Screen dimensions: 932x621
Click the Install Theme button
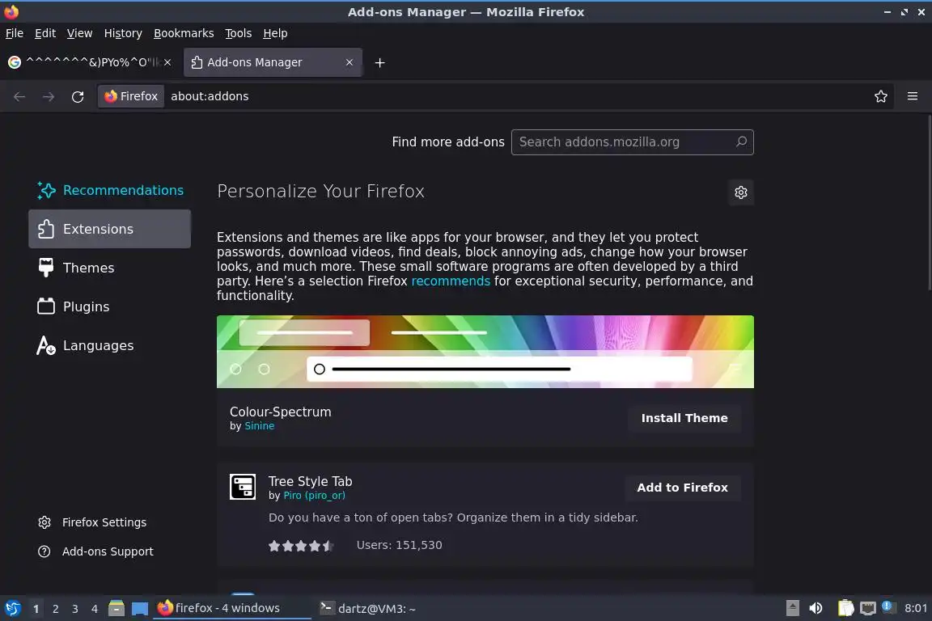(x=684, y=418)
